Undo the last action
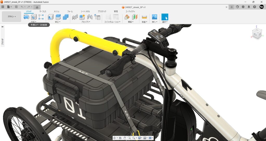 [x=22, y=7]
